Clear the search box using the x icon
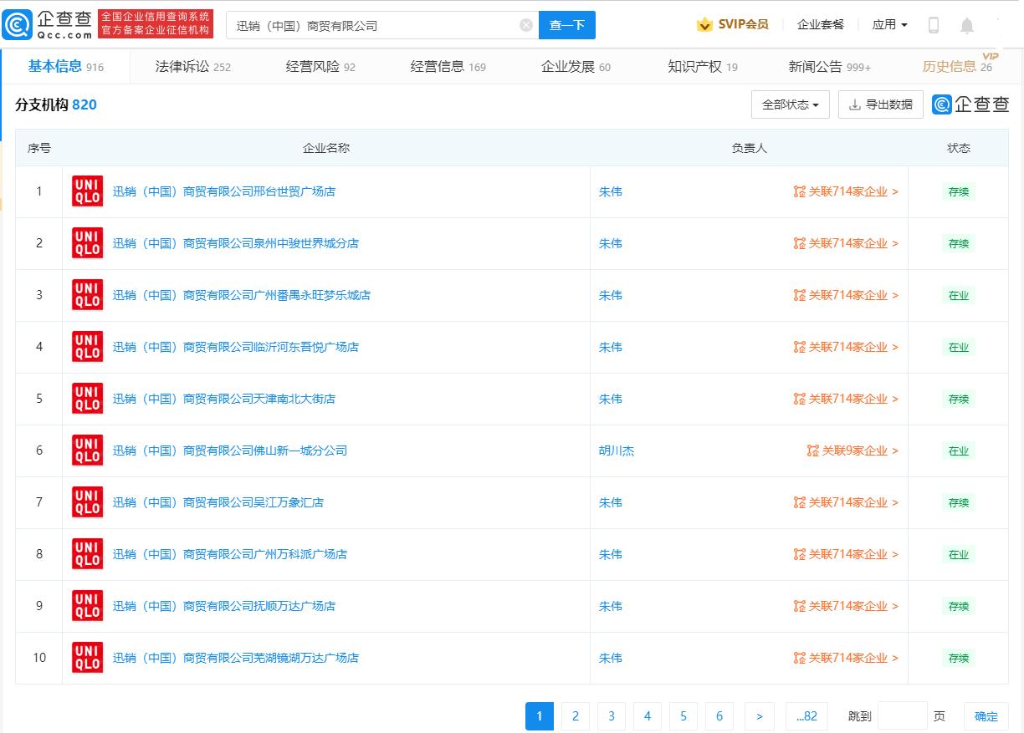Image resolution: width=1024 pixels, height=733 pixels. tap(525, 25)
